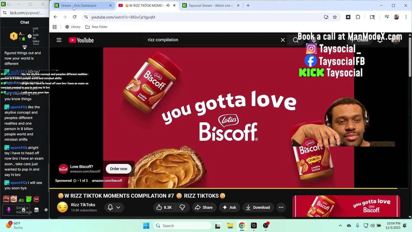Screen dimensions: 412x232
Task: Open the Biscoff side banner ad thumbnail
Action: point(346,207)
